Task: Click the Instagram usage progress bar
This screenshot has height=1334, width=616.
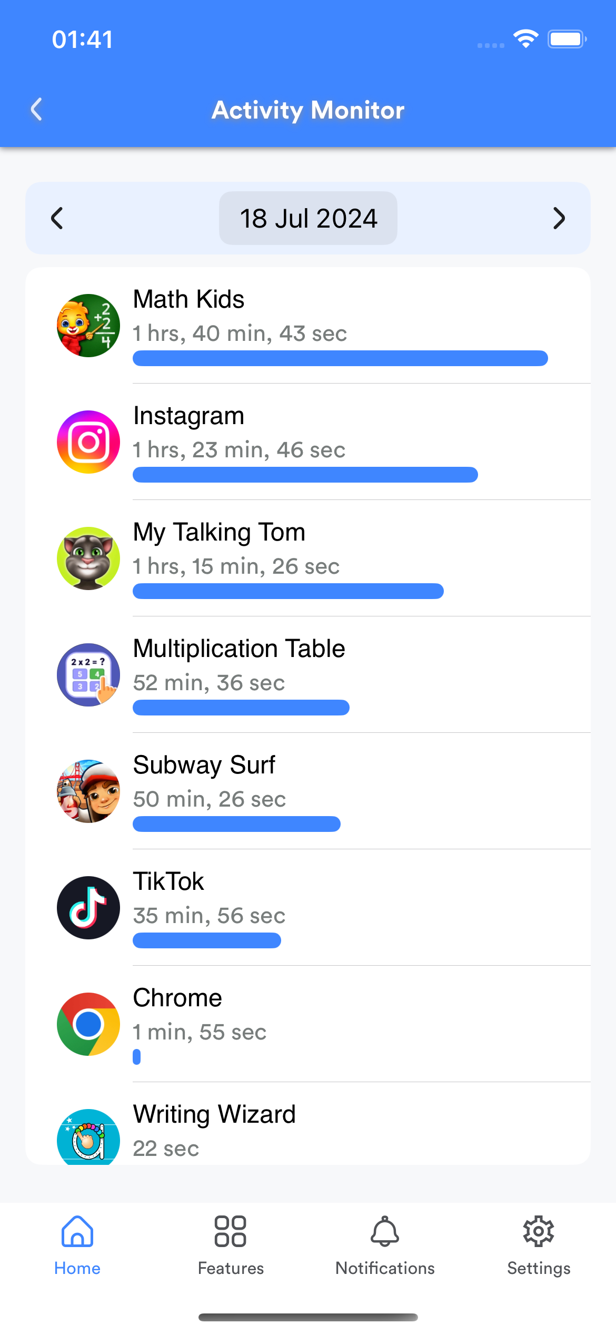Action: (x=305, y=475)
